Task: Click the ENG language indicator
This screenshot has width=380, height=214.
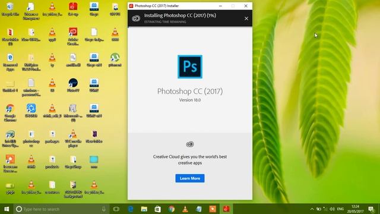Action: coord(340,209)
